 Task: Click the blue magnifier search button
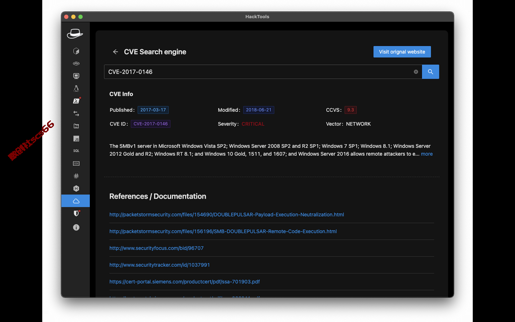431,72
